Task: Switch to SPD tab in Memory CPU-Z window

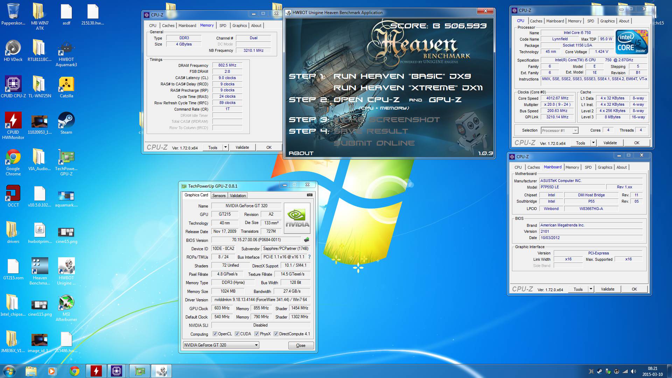Action: tap(223, 26)
